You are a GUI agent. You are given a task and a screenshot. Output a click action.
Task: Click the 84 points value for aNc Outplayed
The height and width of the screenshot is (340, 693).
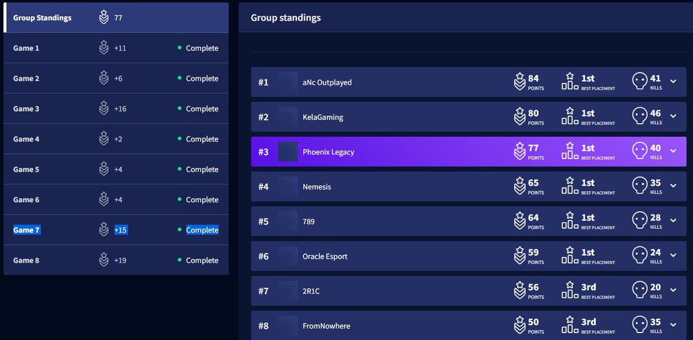point(534,78)
